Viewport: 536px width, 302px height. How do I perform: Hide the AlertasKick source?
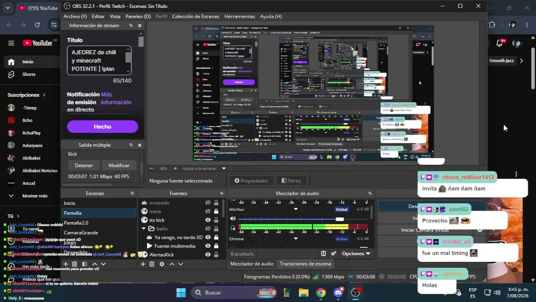pyautogui.click(x=208, y=255)
